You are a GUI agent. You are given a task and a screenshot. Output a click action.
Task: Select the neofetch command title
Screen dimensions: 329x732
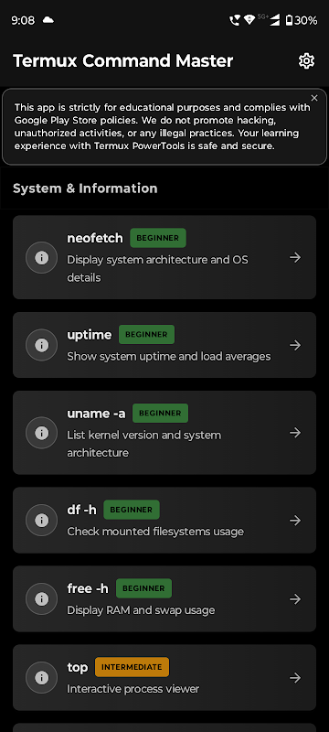click(95, 238)
